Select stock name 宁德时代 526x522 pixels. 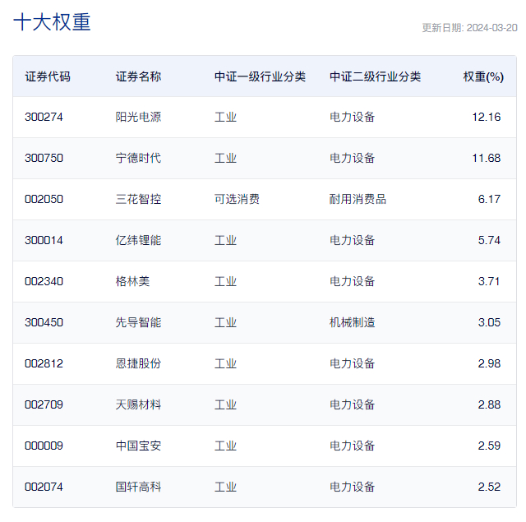pyautogui.click(x=138, y=158)
